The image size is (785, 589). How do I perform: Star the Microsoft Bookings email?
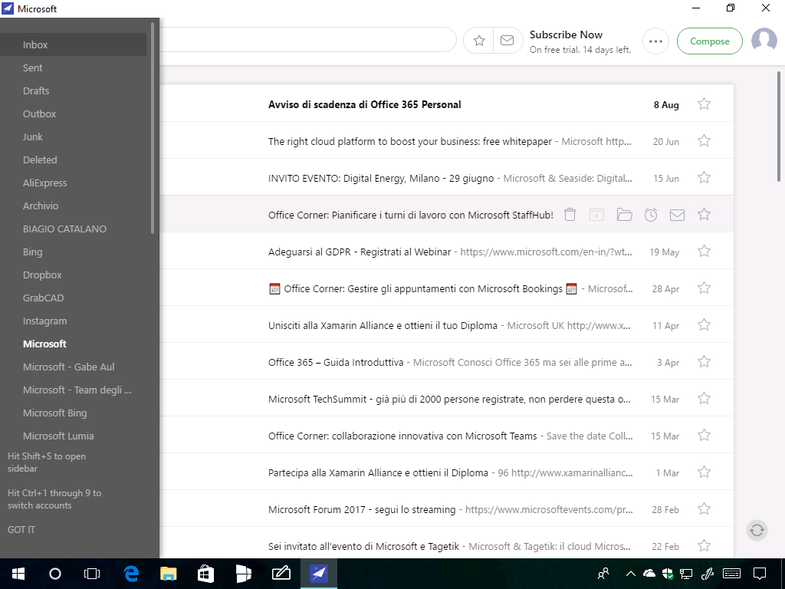pyautogui.click(x=705, y=288)
